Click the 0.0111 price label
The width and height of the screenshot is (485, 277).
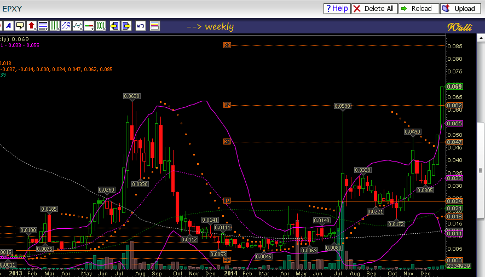(x=223, y=228)
